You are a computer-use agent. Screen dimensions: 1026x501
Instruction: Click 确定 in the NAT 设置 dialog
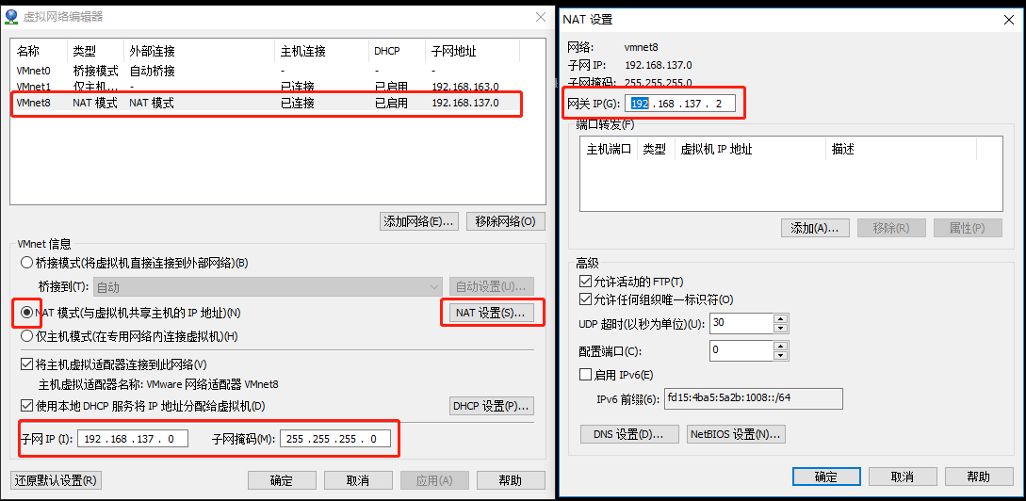[x=825, y=477]
